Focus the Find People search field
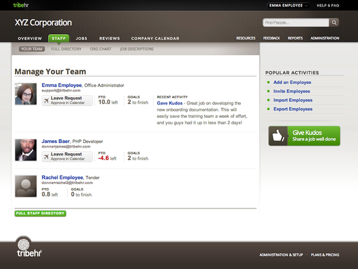Screen dimensions: 358x269 (x=296, y=23)
